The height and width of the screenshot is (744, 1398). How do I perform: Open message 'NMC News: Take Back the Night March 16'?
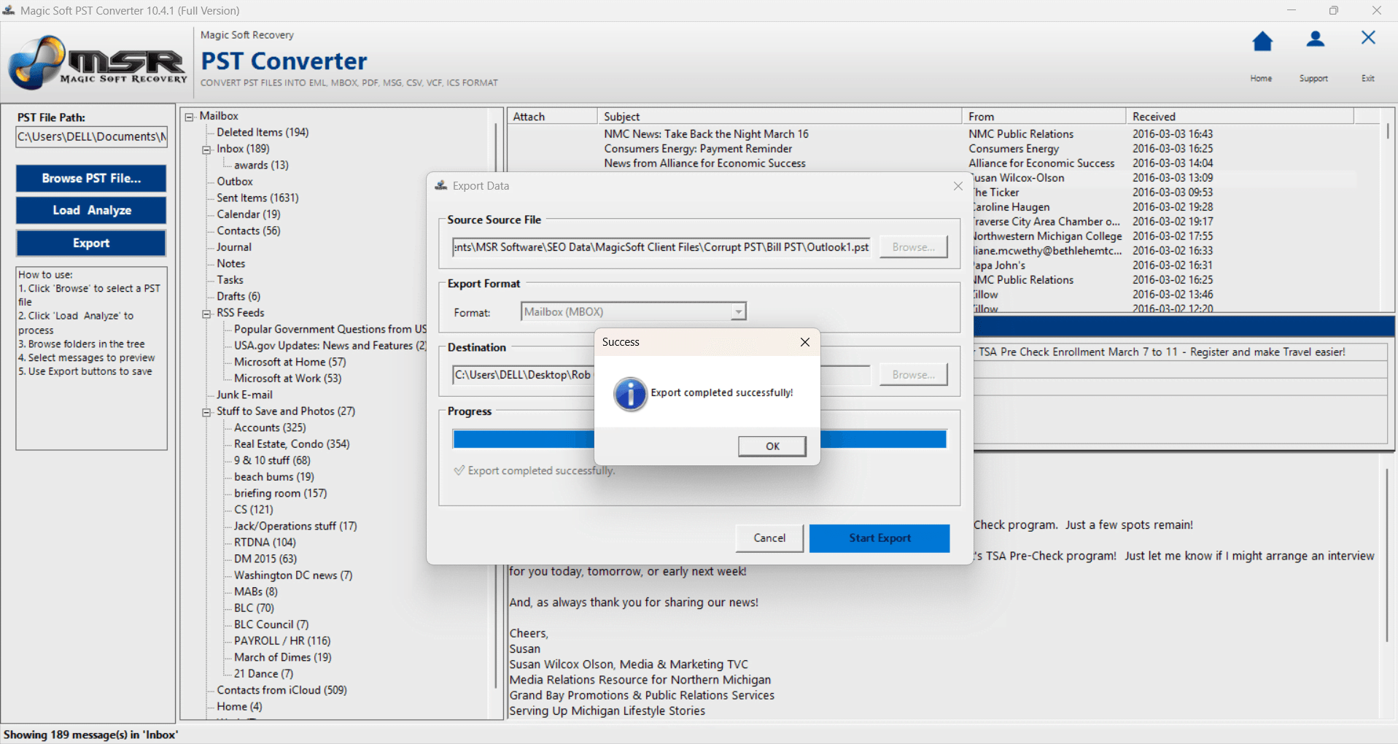[x=706, y=134]
